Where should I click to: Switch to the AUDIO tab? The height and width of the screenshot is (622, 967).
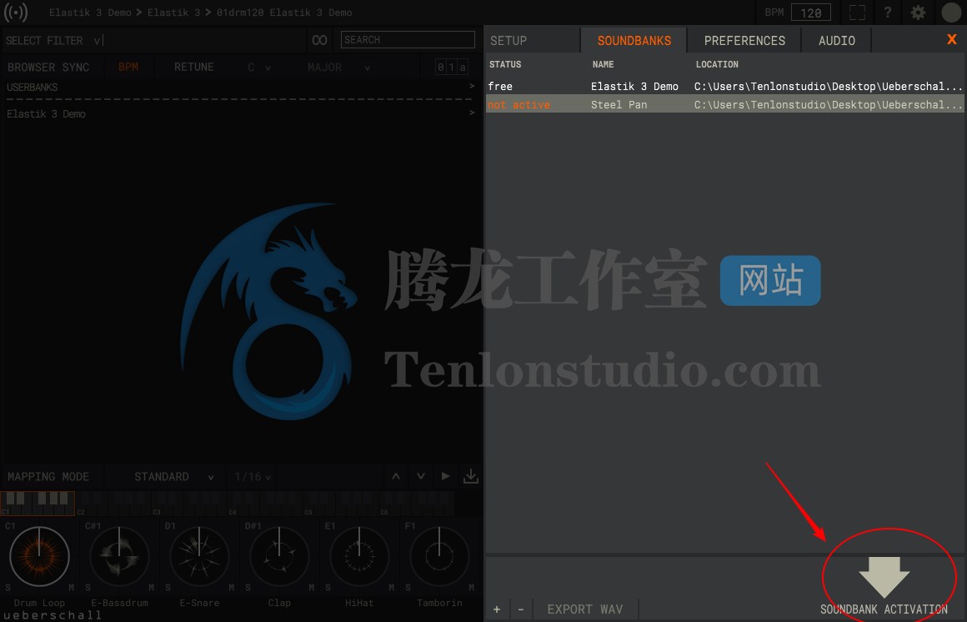(836, 39)
